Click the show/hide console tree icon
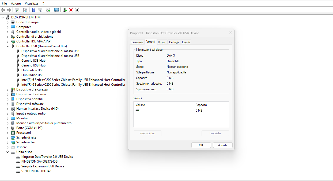 tap(17, 10)
